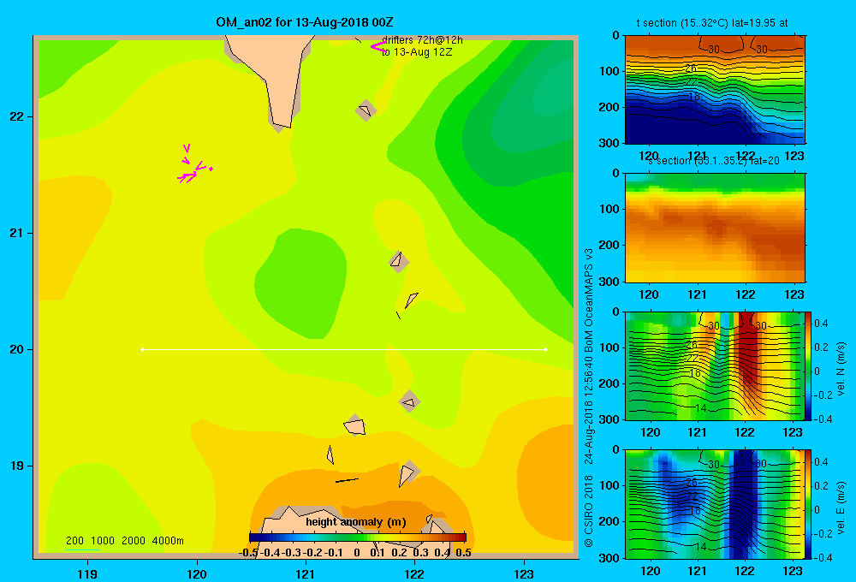Click longitude label 119 on main map
This screenshot has height=582, width=856.
click(87, 573)
